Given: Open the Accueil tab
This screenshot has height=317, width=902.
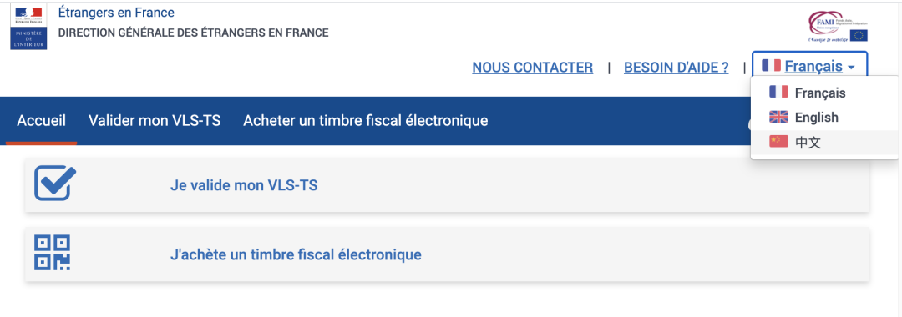Looking at the screenshot, I should (42, 121).
